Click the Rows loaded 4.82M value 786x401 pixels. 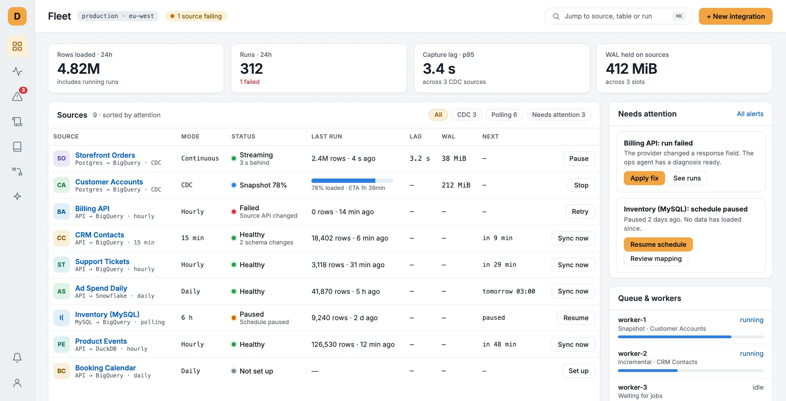point(79,69)
